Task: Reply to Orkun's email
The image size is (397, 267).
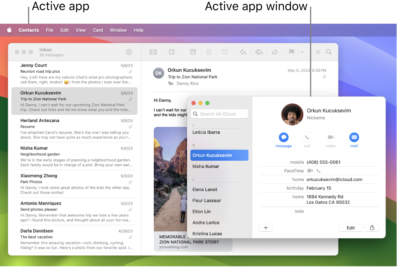Action: point(243,51)
